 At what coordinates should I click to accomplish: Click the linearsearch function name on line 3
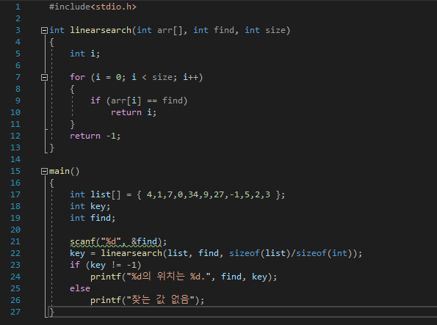(x=101, y=30)
